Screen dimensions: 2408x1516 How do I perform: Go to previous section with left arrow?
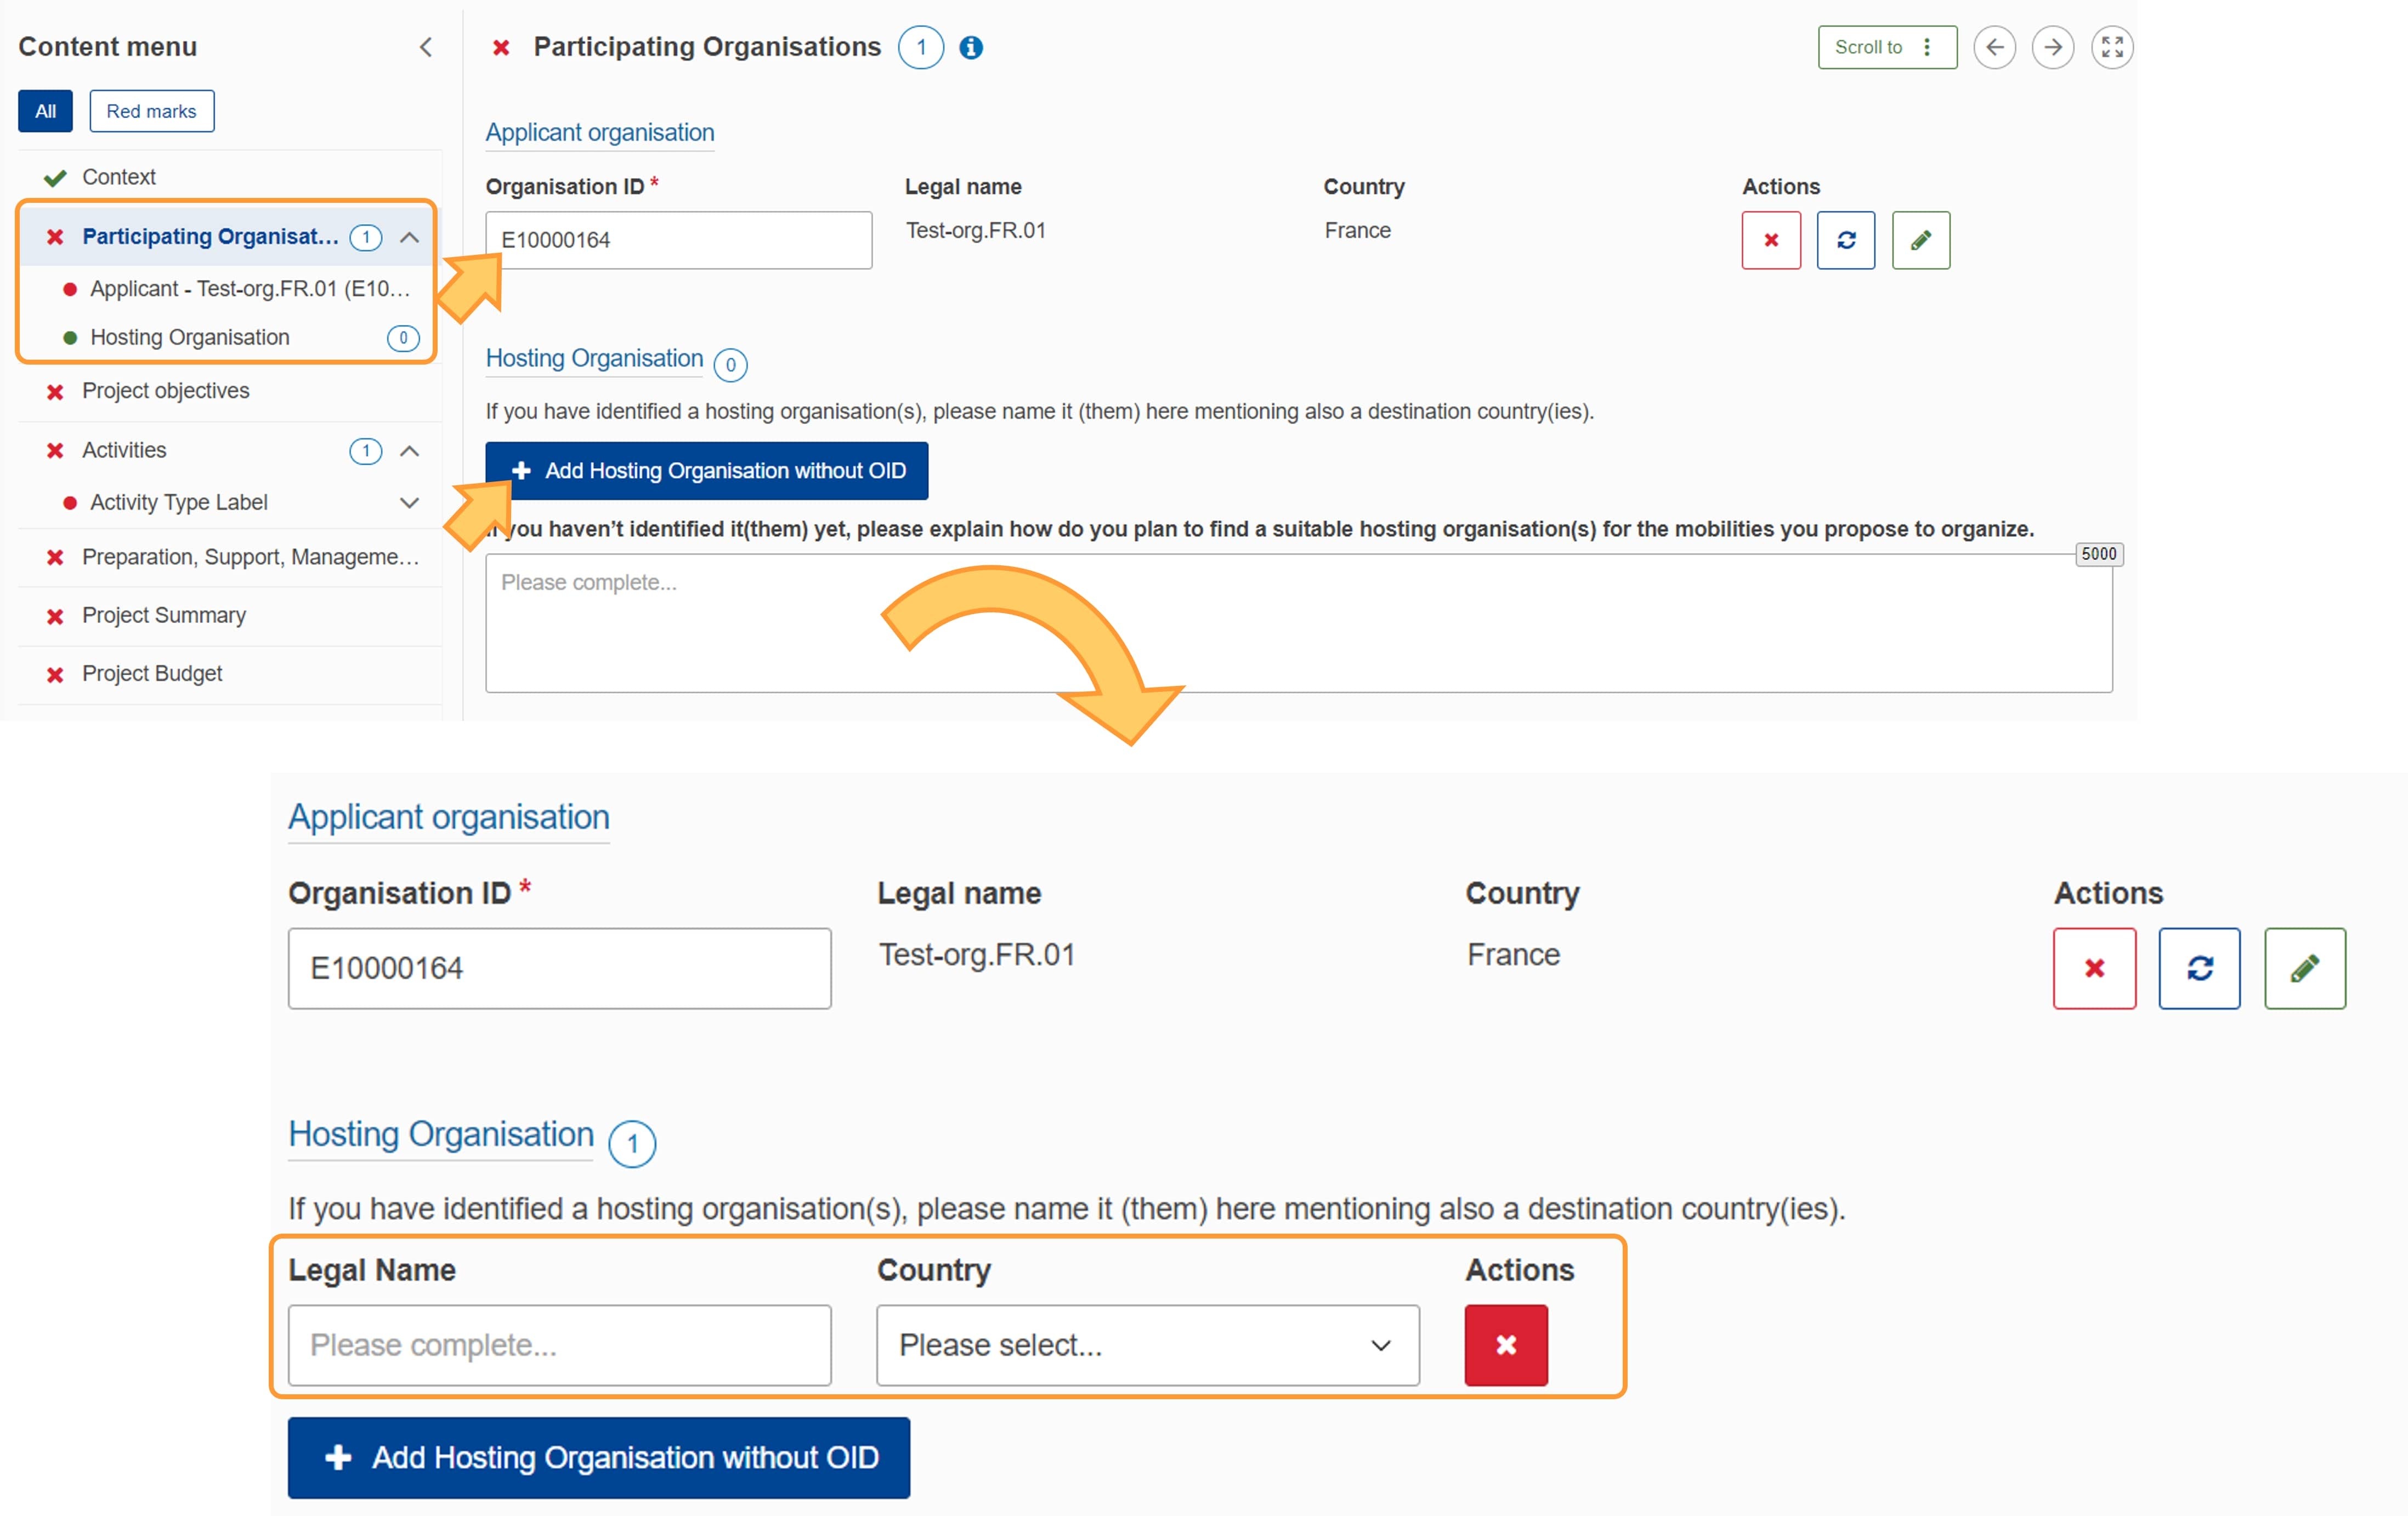pyautogui.click(x=1994, y=47)
